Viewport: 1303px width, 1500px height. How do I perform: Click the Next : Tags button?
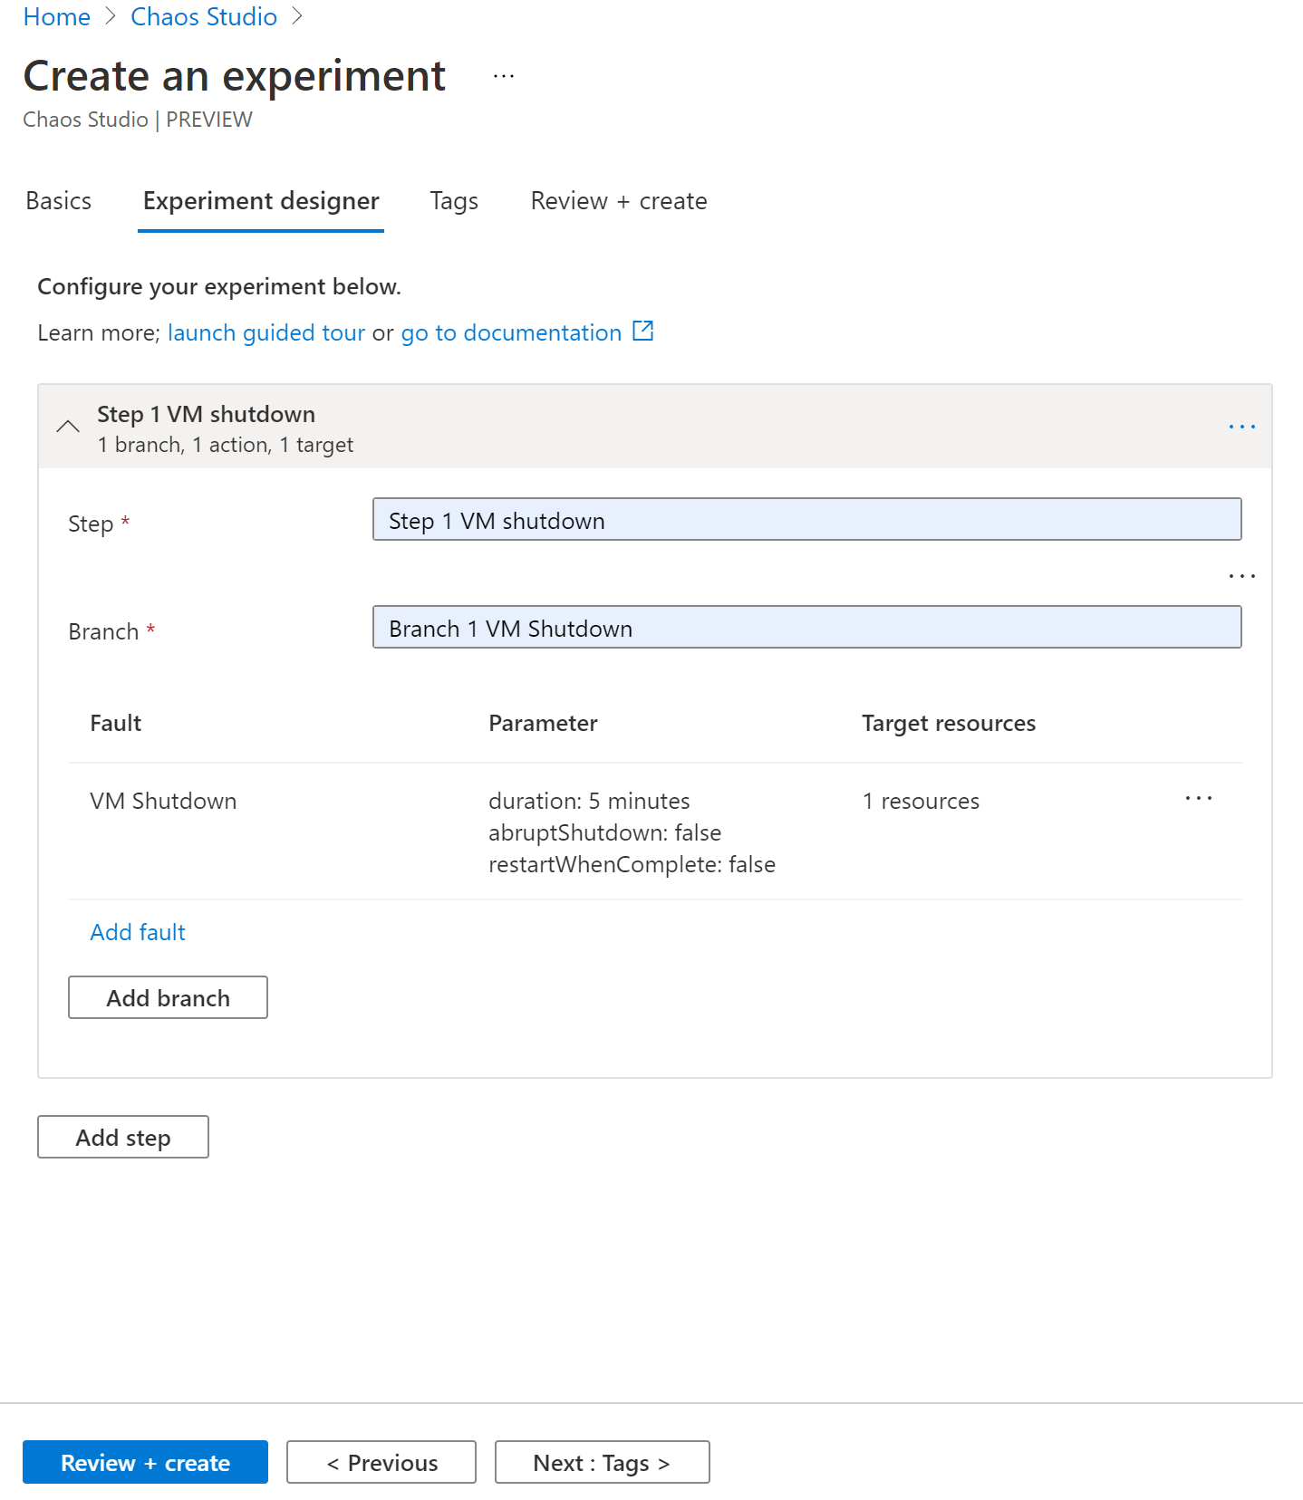pos(602,1462)
